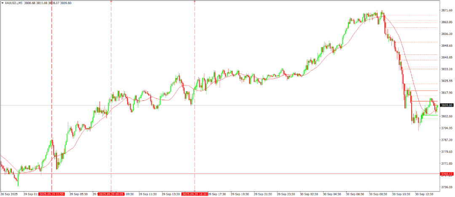Click the 3833.20 value on price scale

coord(446,69)
